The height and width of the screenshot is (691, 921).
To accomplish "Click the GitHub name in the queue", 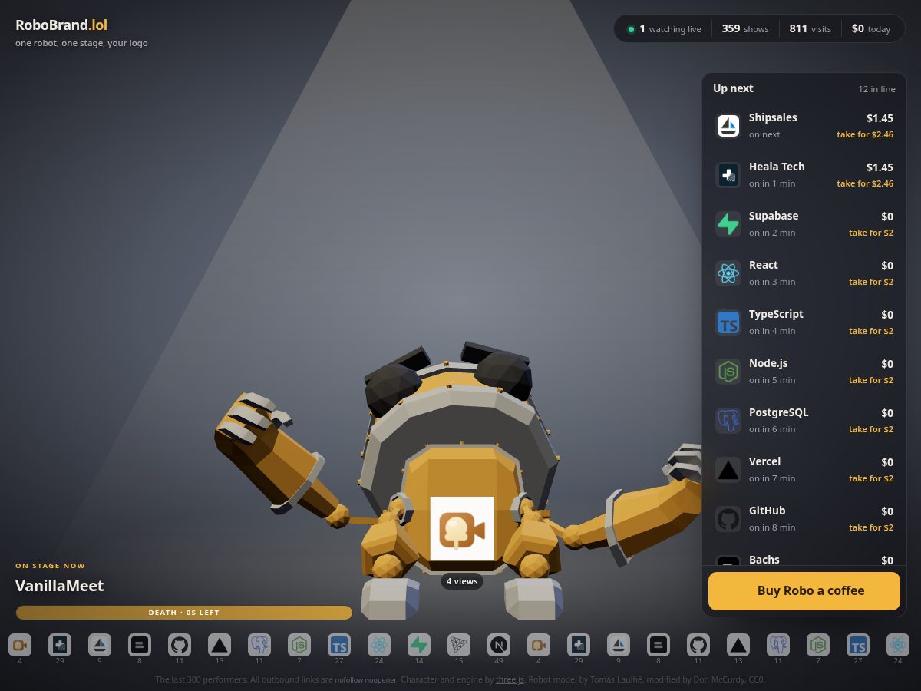I will coord(767,511).
